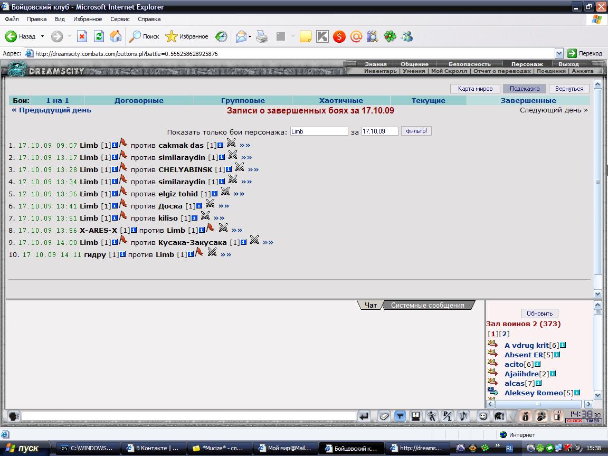The height and width of the screenshot is (456, 608).
Task: Open the smiley emoticons icon
Action: click(483, 416)
